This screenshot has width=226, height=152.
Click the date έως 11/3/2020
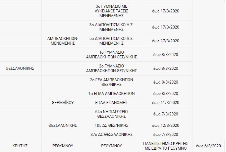[x=166, y=103]
